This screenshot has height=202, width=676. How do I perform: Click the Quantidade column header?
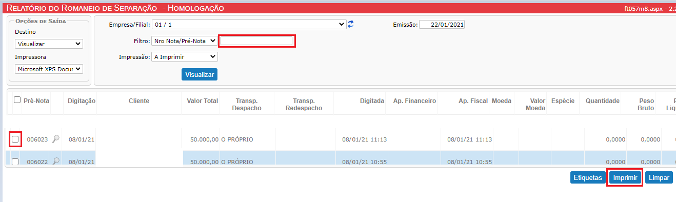click(x=603, y=101)
